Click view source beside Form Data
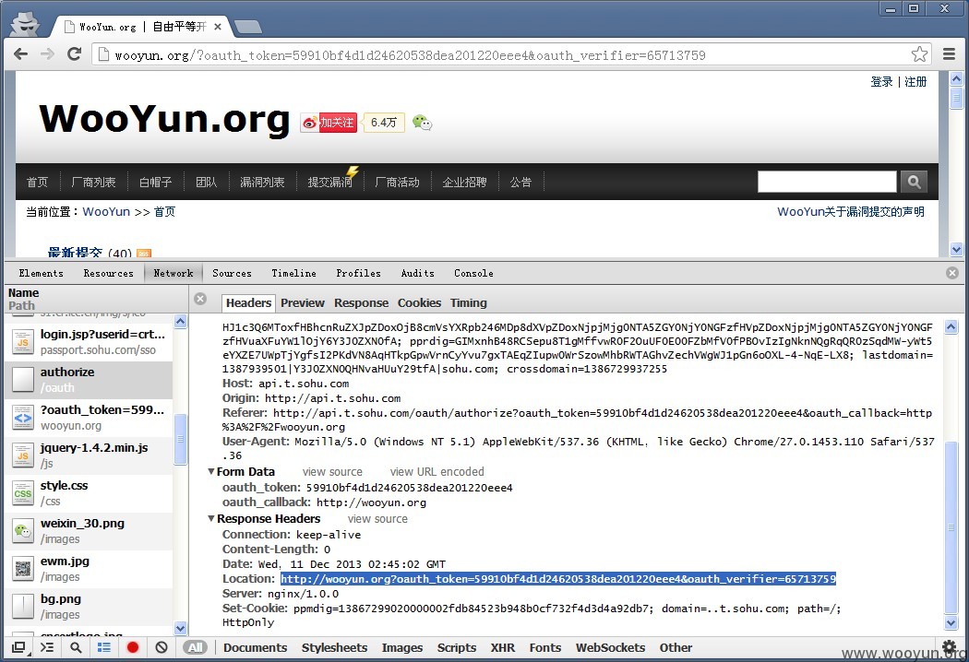This screenshot has width=969, height=662. coord(332,472)
